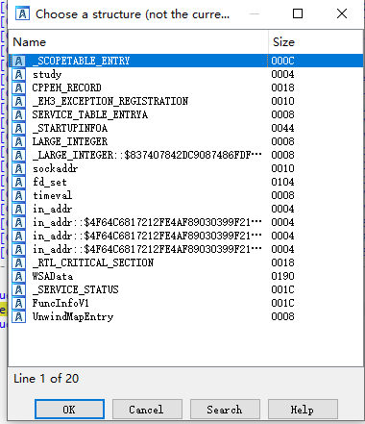This screenshot has height=424, width=365.
Task: Click the structure icon for fd_set
Action: pyautogui.click(x=18, y=182)
